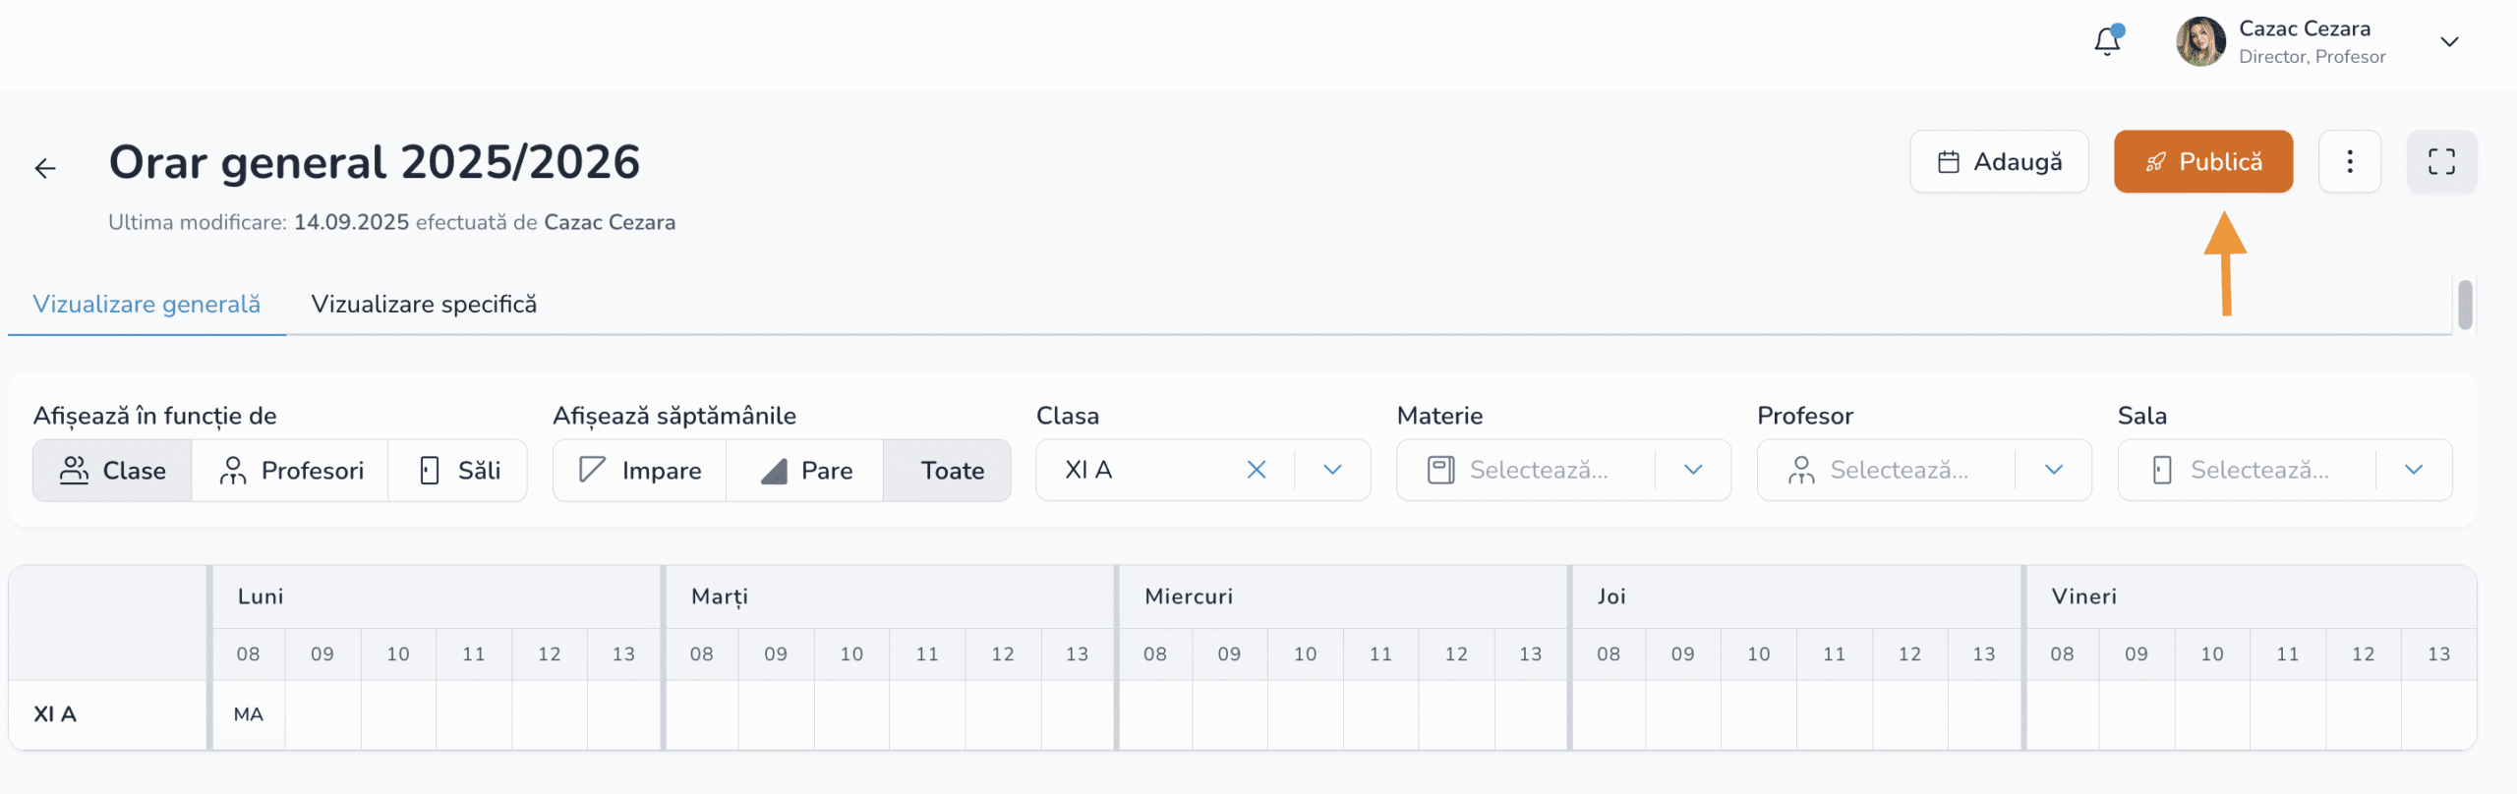Expand the Clasa dropdown arrow
This screenshot has height=794, width=2517.
[x=1332, y=470]
